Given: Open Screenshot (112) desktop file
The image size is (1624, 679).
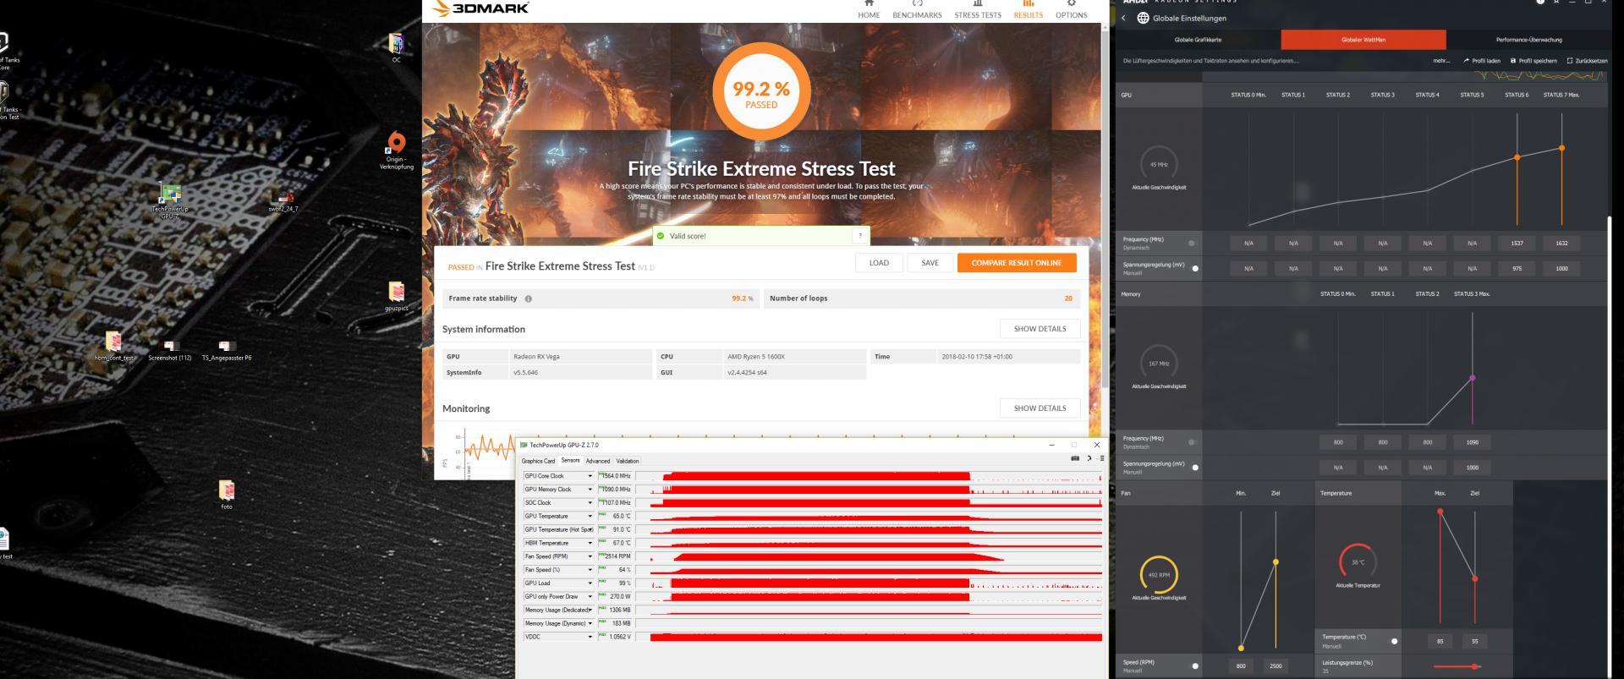Looking at the screenshot, I should coord(169,350).
